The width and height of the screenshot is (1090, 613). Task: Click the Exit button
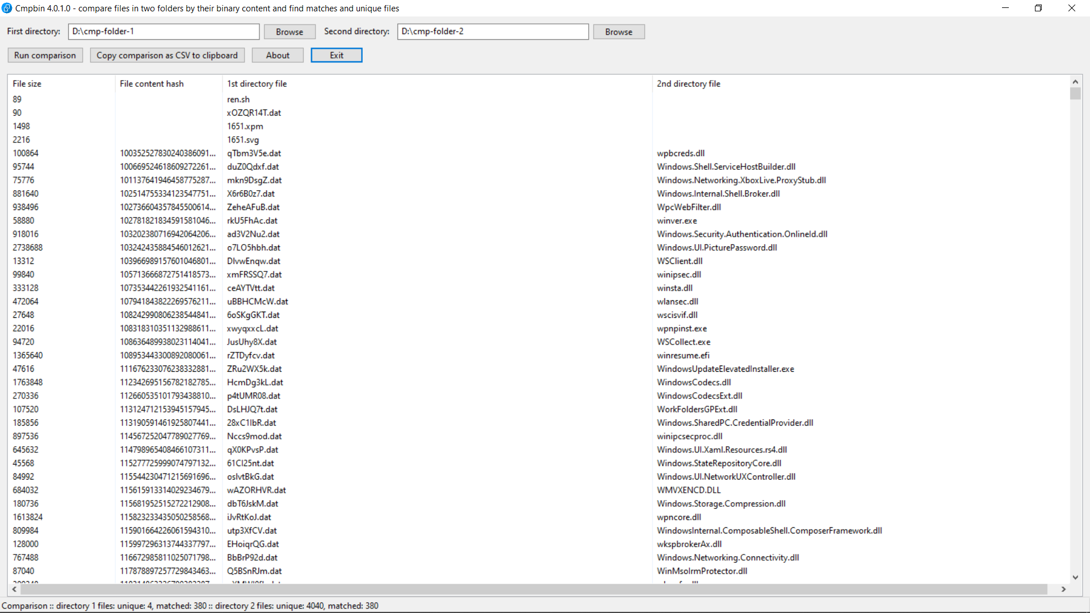(x=336, y=55)
